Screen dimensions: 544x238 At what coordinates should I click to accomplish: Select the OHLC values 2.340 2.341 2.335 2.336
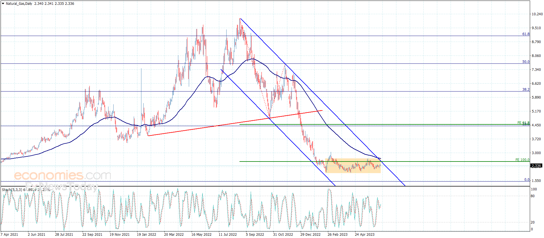coord(54,4)
